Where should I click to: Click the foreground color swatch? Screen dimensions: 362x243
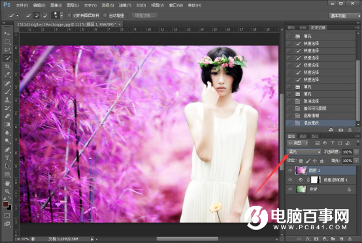click(5, 204)
